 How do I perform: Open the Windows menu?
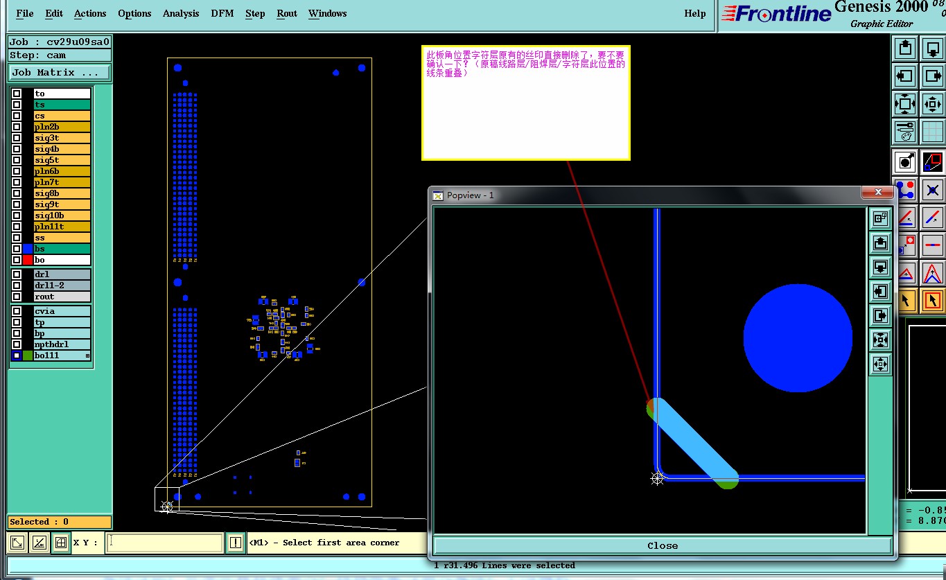point(328,13)
